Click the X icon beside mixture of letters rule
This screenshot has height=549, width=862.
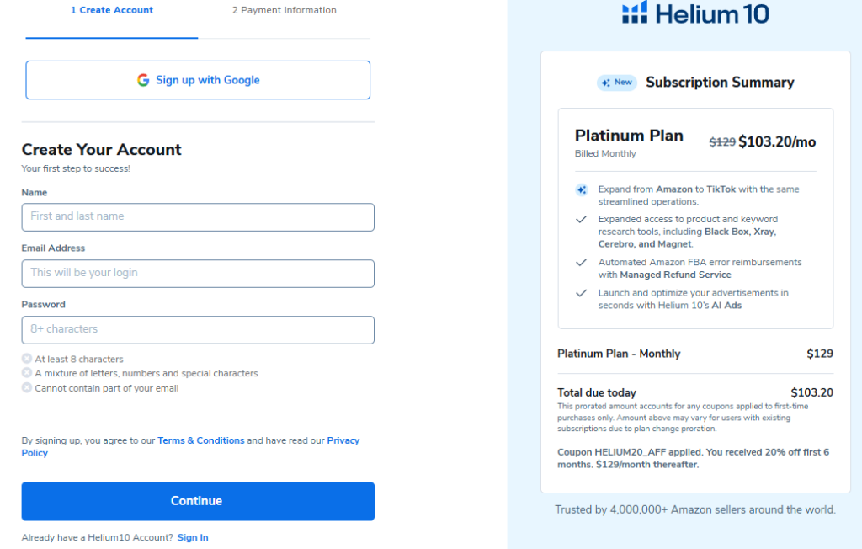[x=27, y=373]
